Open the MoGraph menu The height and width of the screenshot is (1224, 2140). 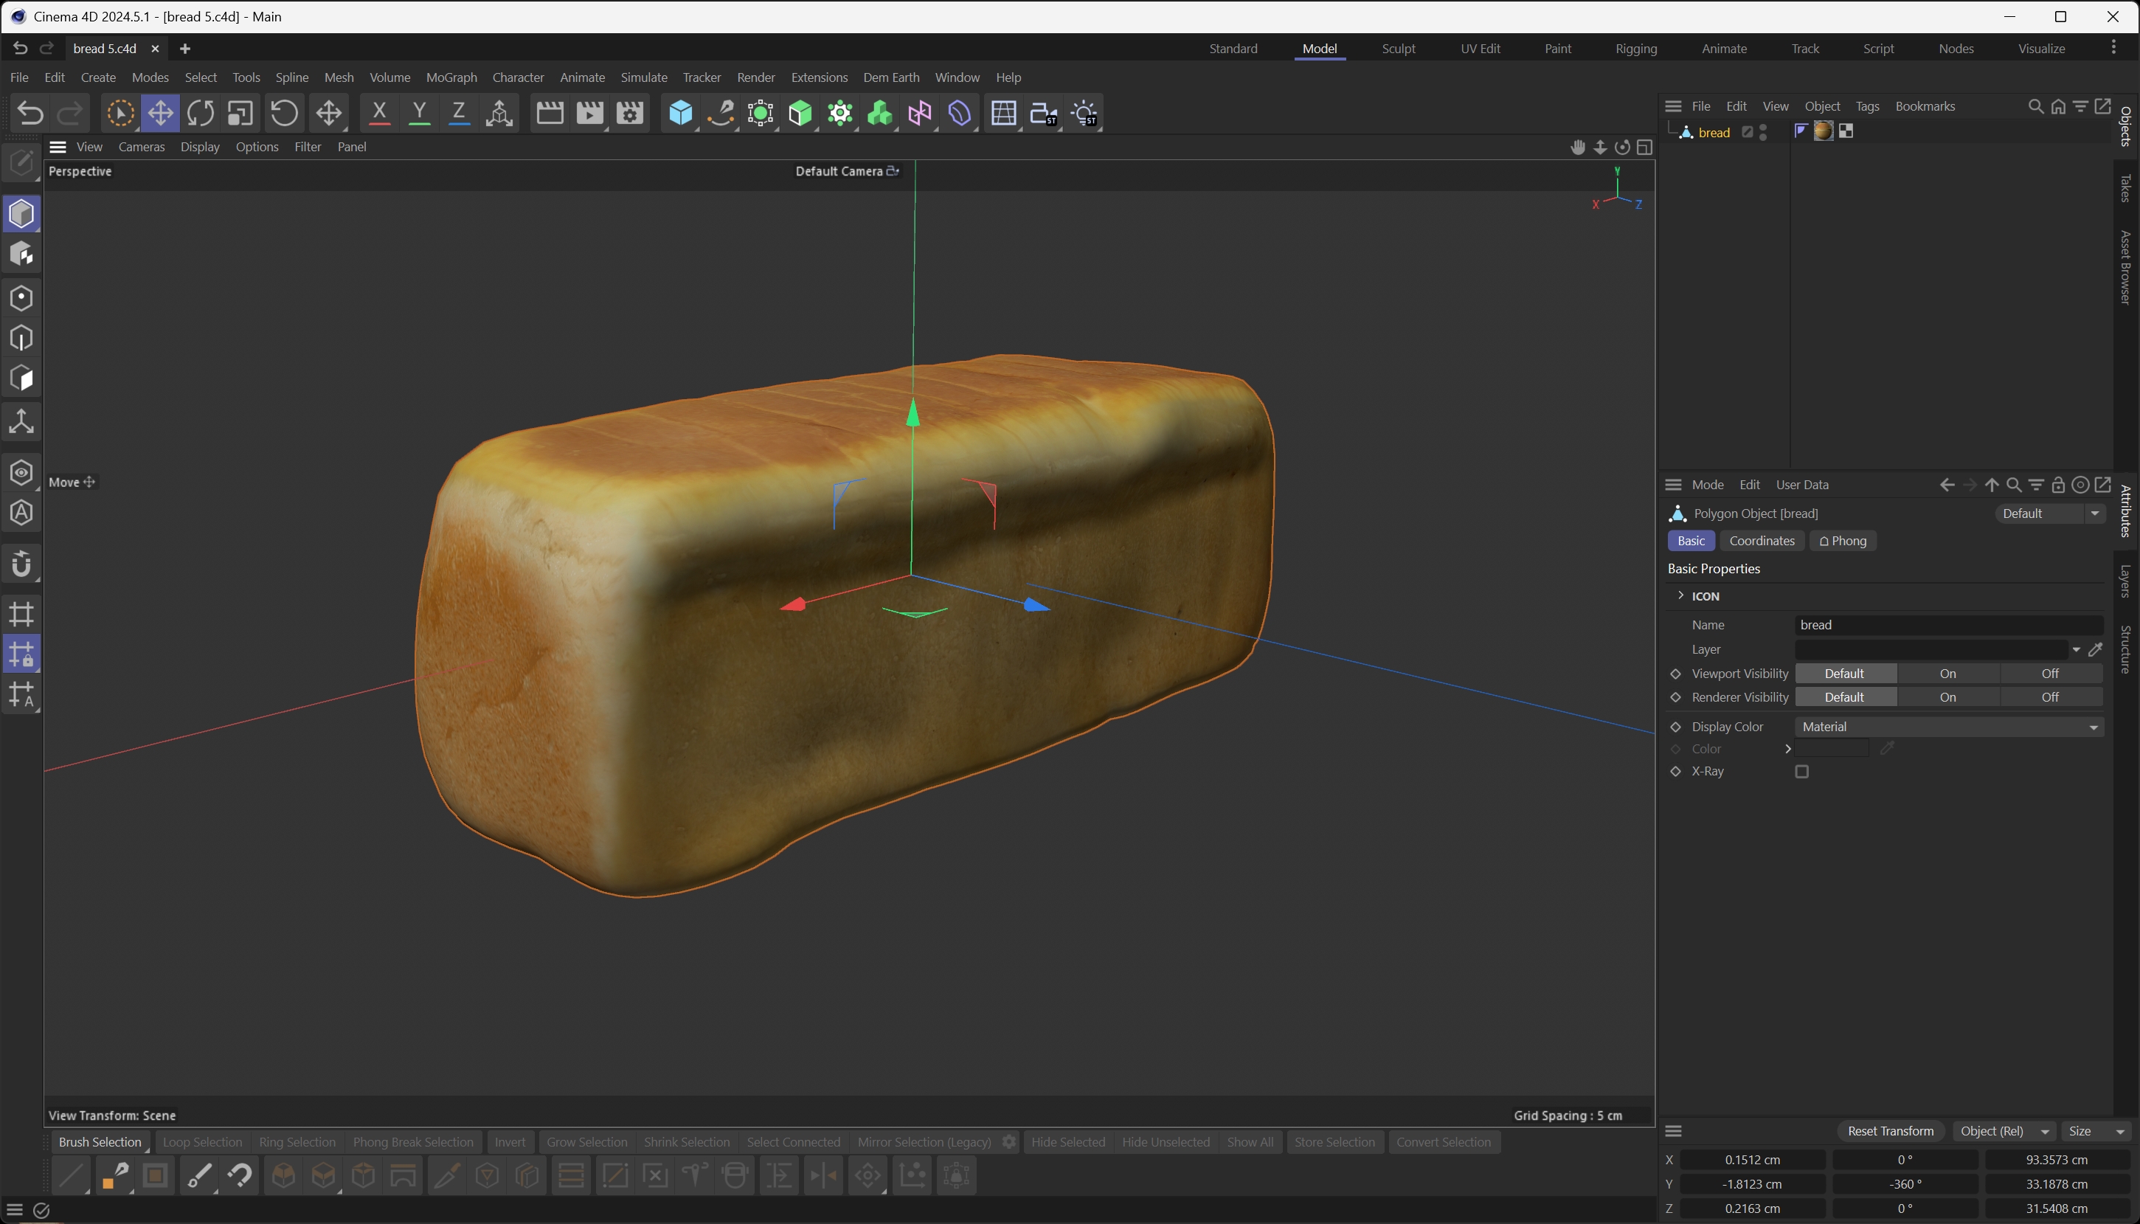point(451,77)
